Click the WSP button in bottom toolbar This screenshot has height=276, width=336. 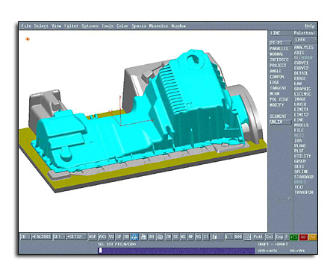93,236
